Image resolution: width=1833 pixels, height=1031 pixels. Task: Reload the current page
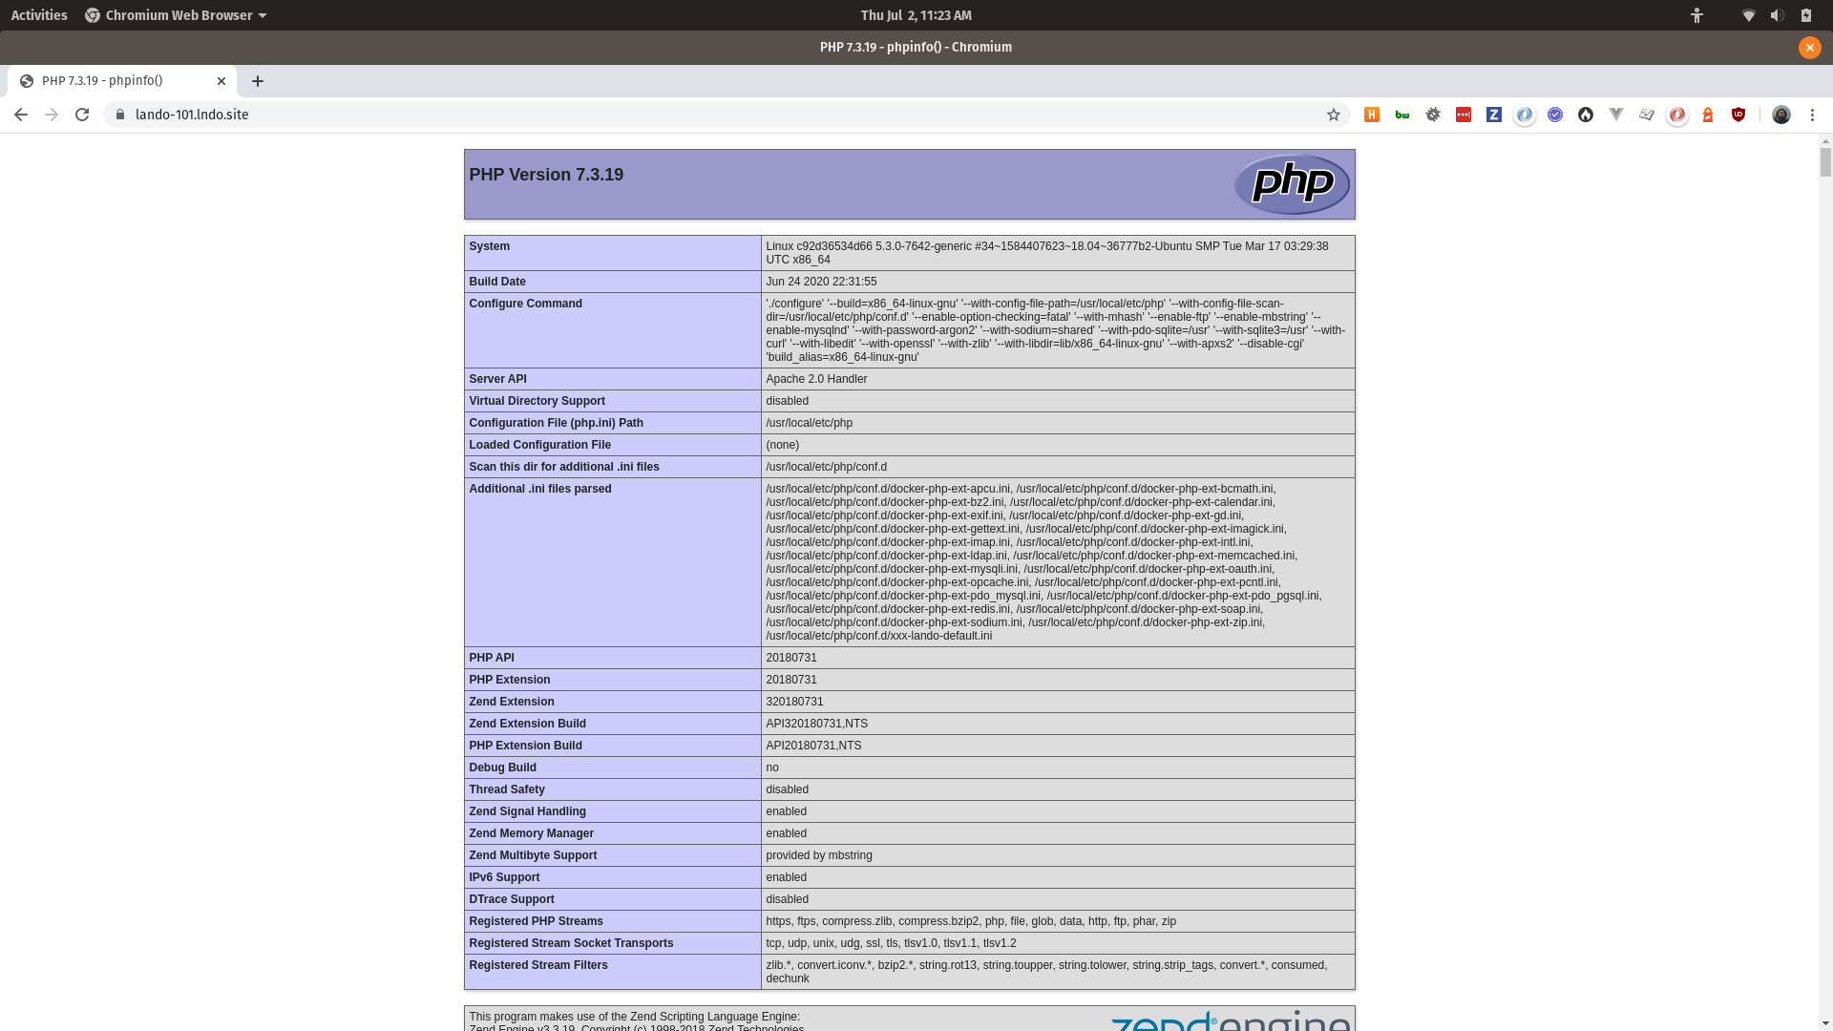82,115
